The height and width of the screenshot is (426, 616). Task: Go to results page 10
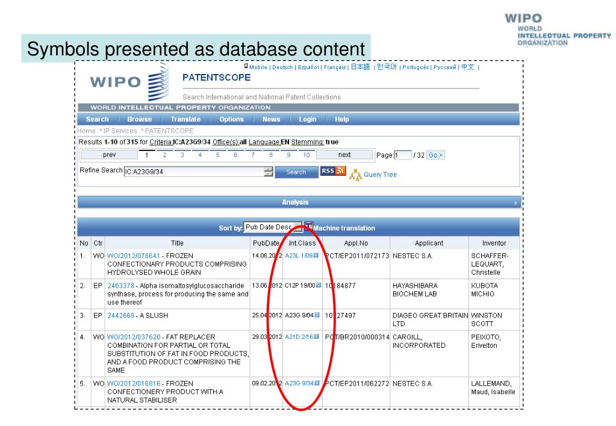point(306,155)
